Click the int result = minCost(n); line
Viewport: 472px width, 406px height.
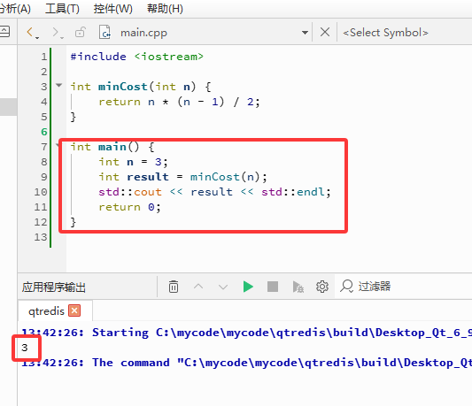coord(182,177)
